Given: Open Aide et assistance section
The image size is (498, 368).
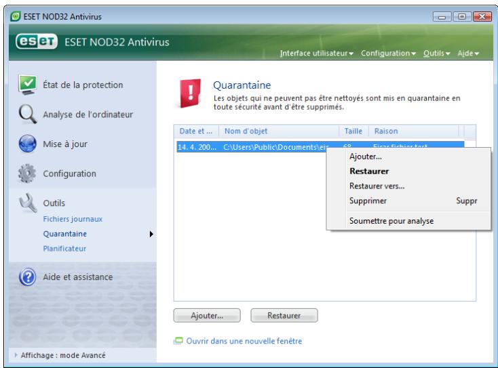Looking at the screenshot, I should click(78, 277).
